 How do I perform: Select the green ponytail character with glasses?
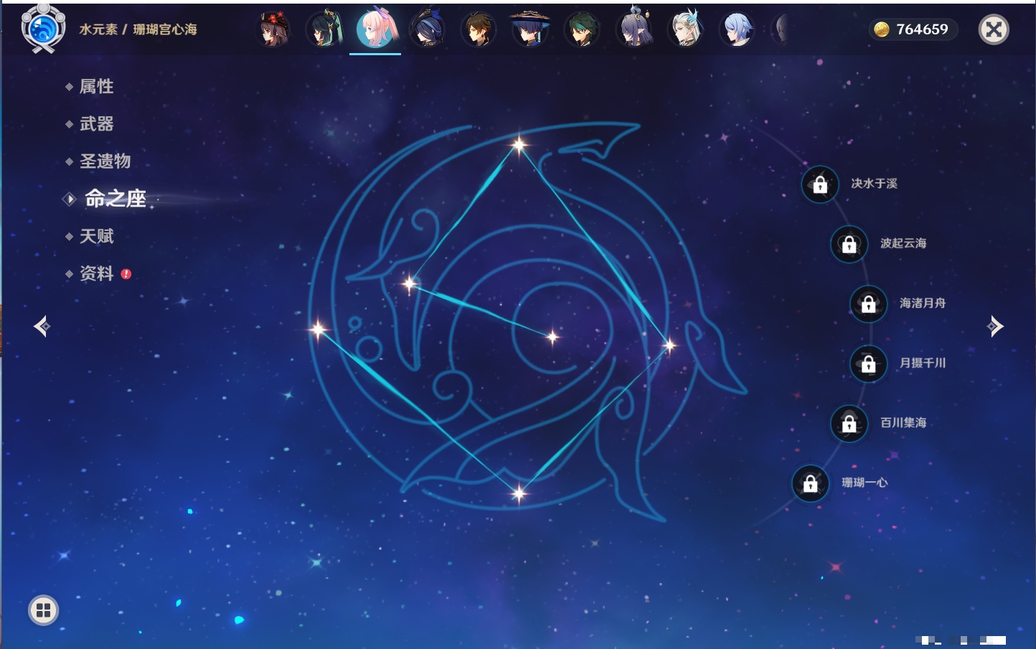[x=325, y=29]
